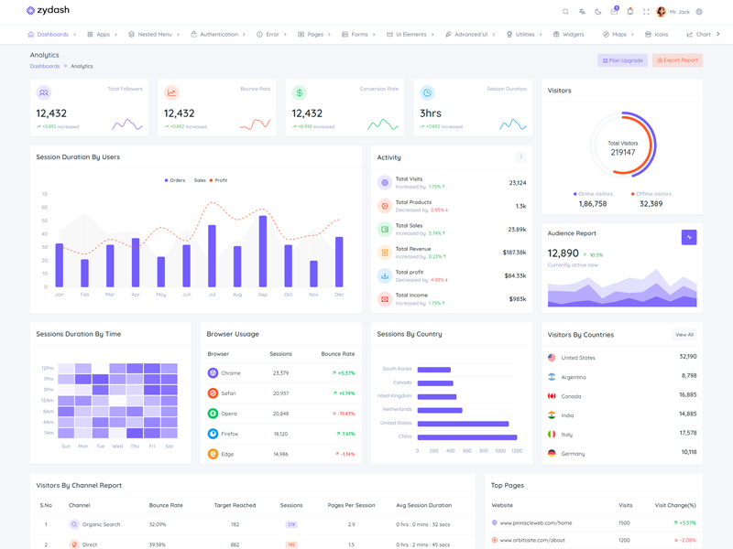Toggle the Orders legend in the chart
This screenshot has width=733, height=549.
[x=175, y=180]
